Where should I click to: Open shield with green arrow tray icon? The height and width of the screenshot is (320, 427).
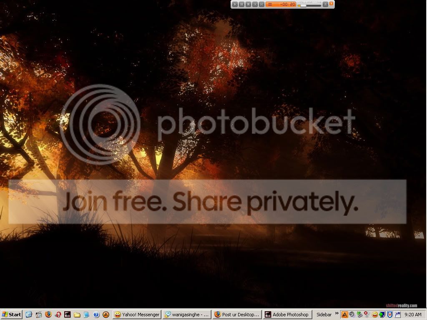click(x=382, y=315)
